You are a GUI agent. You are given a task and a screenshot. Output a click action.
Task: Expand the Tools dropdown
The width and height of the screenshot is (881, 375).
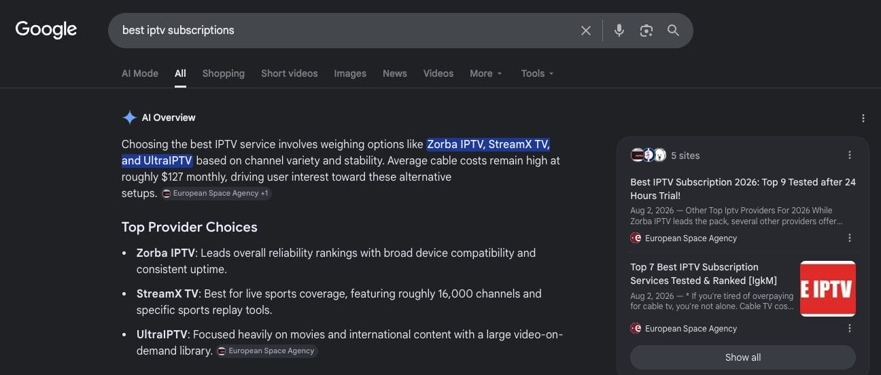[x=538, y=73]
